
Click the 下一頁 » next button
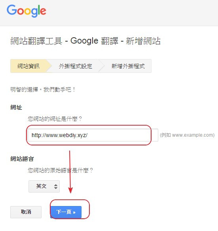pos(66,212)
